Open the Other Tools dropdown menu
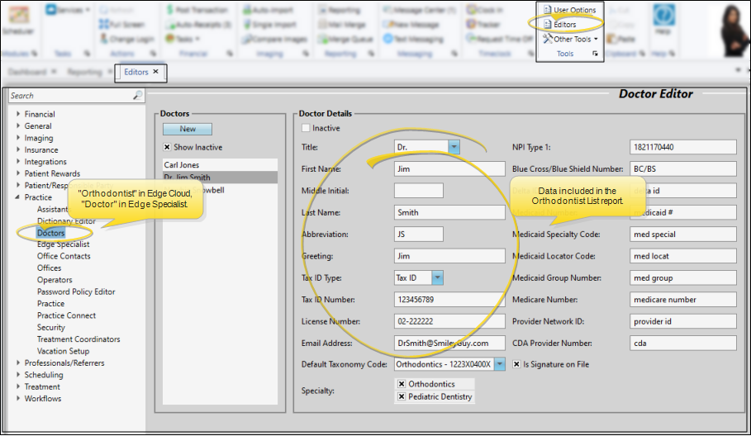The height and width of the screenshot is (436, 751). tap(570, 39)
